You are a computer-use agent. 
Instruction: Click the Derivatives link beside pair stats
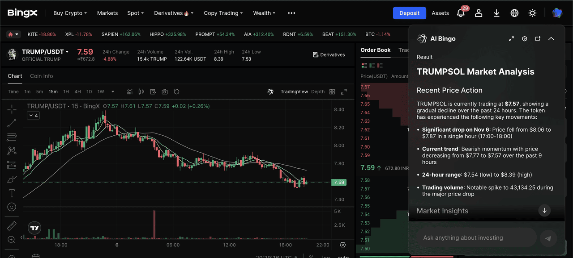[329, 55]
